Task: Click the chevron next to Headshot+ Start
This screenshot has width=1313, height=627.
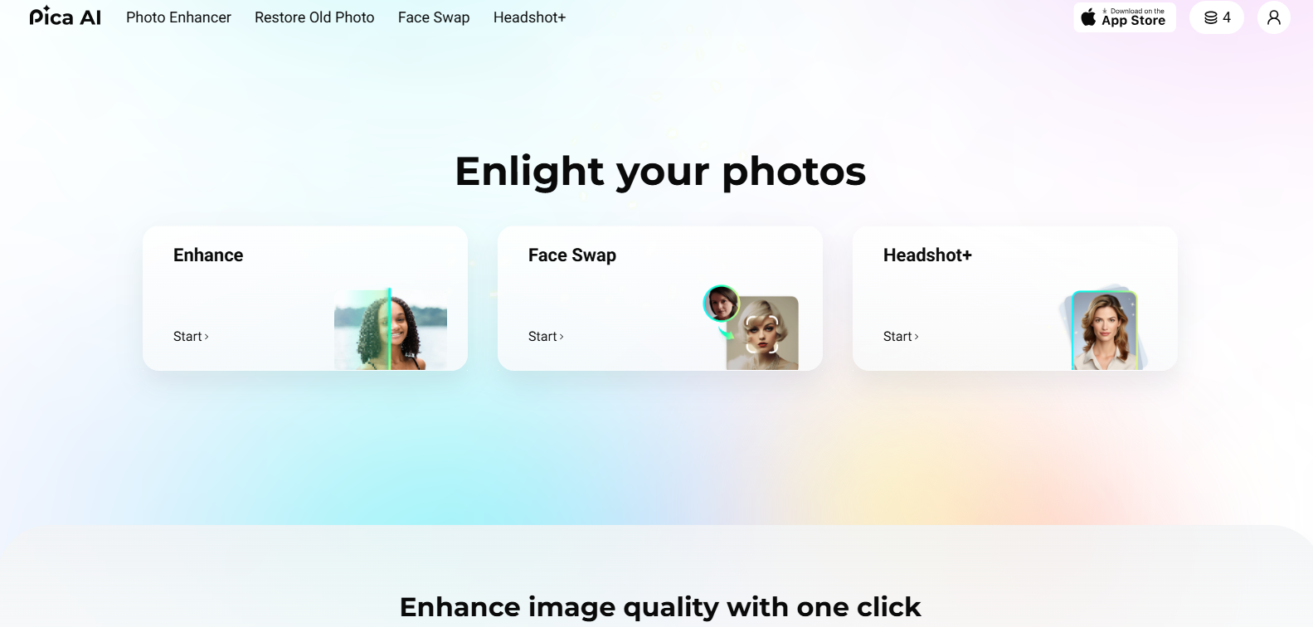Action: tap(917, 337)
